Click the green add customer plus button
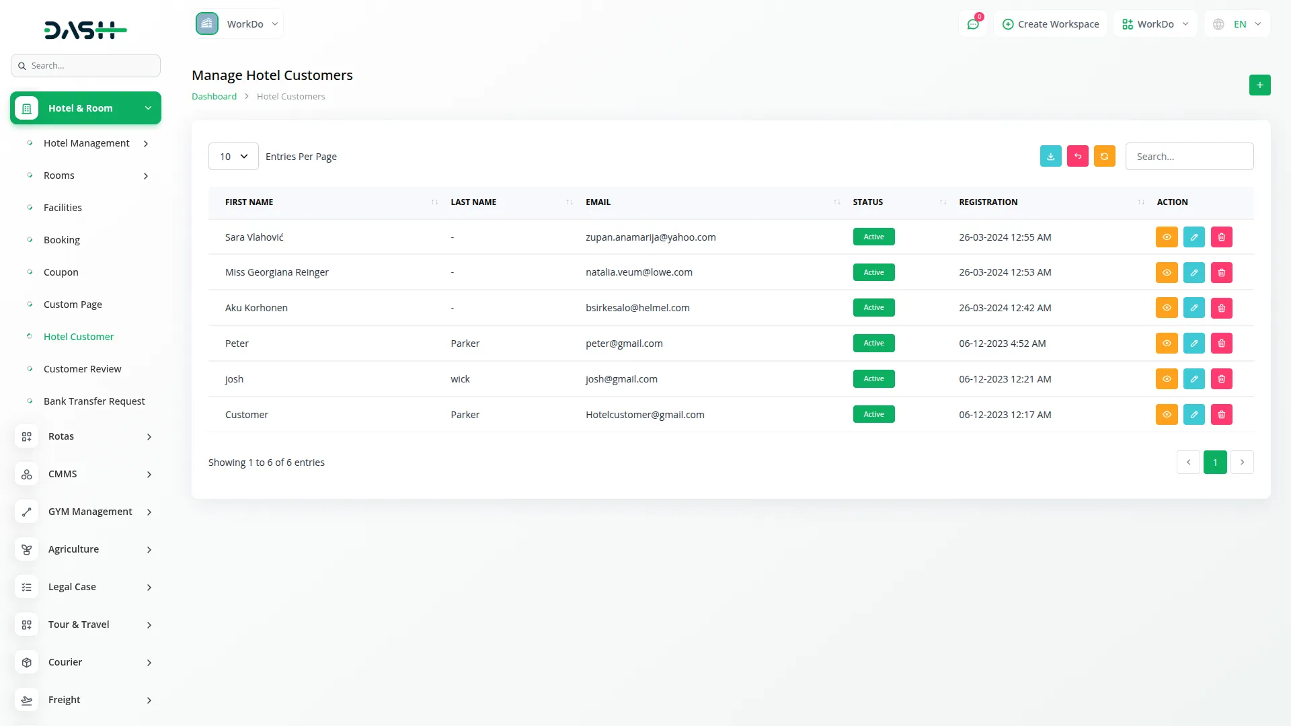 coord(1259,85)
